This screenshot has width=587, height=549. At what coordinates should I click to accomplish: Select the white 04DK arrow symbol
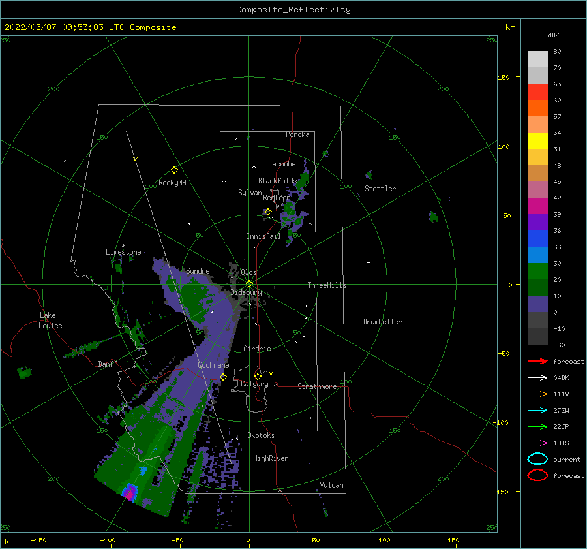tap(537, 377)
